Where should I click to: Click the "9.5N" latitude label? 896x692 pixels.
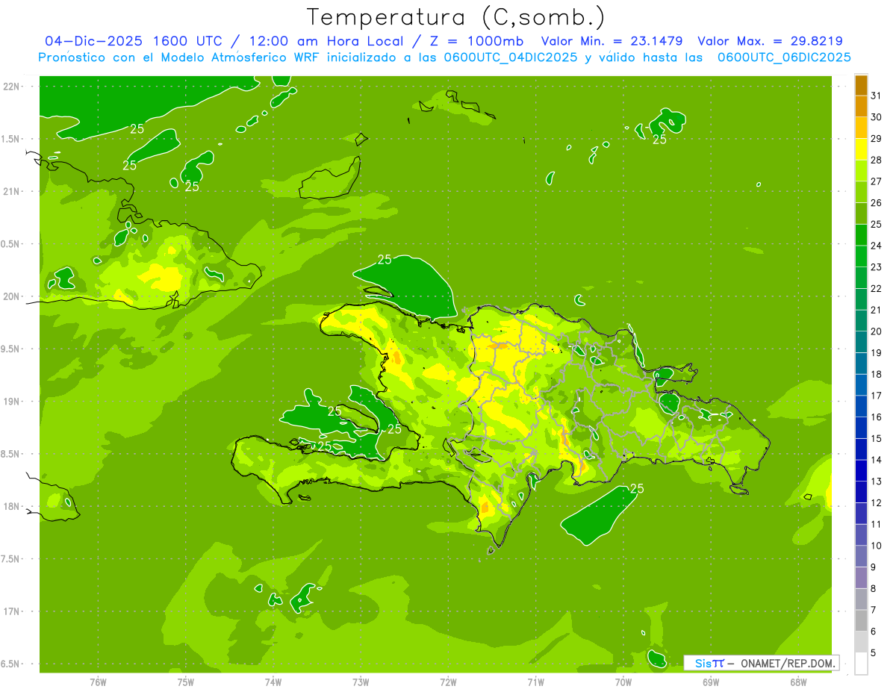10,349
